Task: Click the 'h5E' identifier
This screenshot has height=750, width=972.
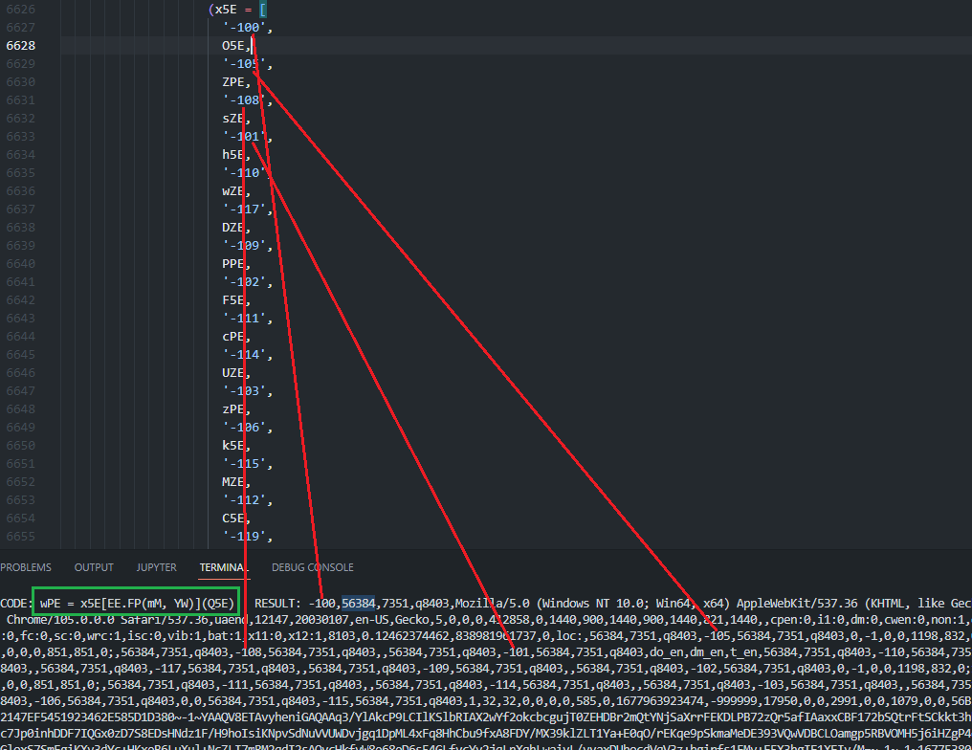Action: click(x=233, y=155)
